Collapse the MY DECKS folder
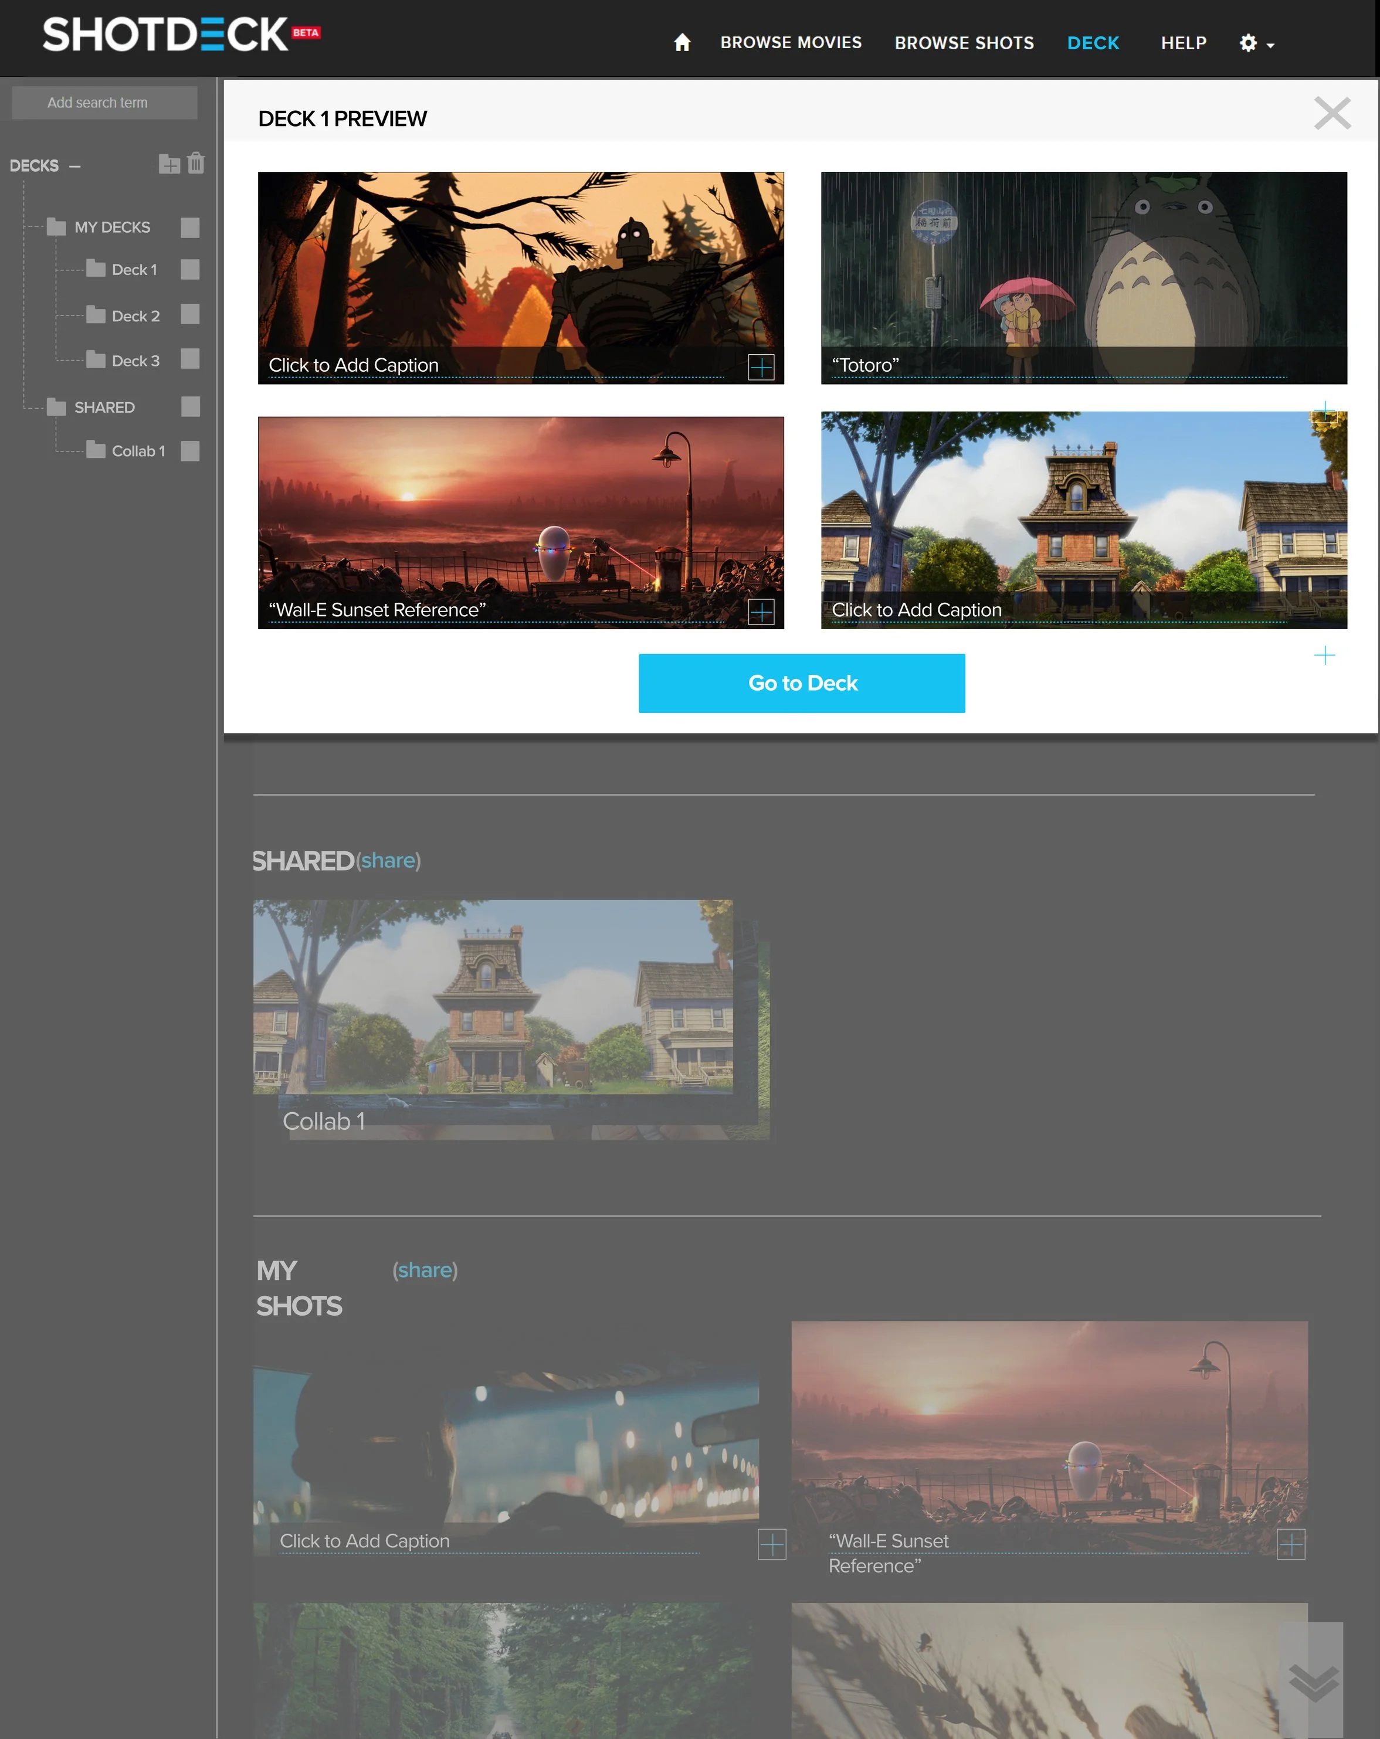This screenshot has width=1380, height=1739. point(56,227)
